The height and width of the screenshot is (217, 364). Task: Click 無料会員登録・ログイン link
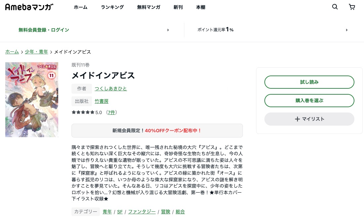pos(44,30)
